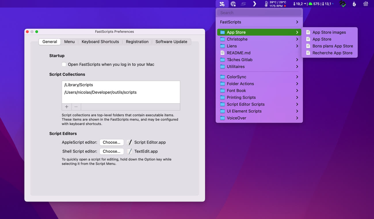This screenshot has width=374, height=219.
Task: Select the /Library/Scripts collection row
Action: (x=121, y=85)
